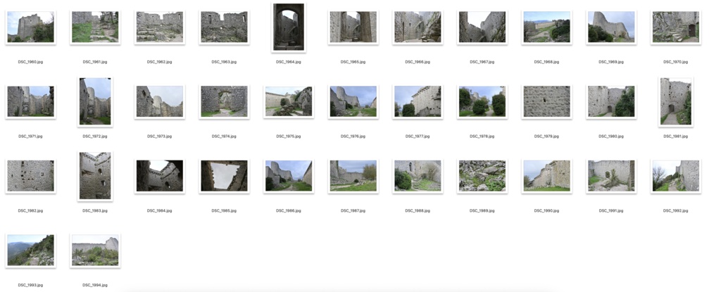Select the DSC_1979.jpg stone wall thumbnail

tap(546, 101)
